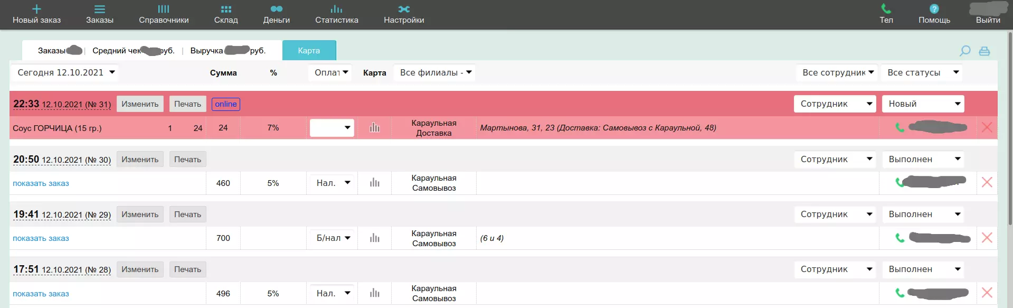Open the Все статусы filter dropdown

coord(922,72)
